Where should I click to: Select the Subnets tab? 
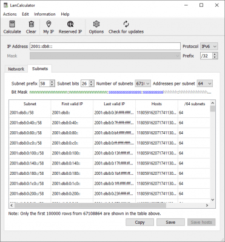click(40, 68)
